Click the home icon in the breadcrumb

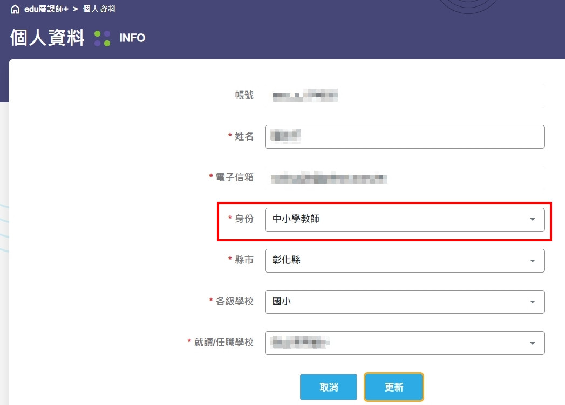[15, 10]
